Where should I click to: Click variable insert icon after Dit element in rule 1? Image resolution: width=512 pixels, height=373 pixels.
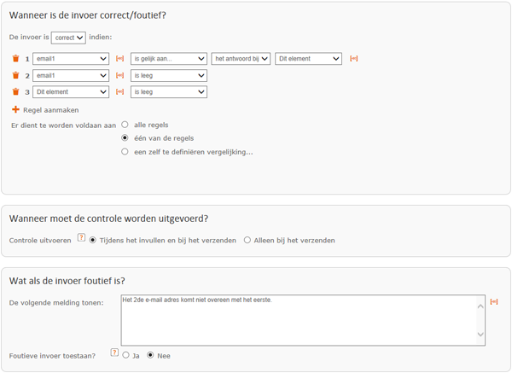click(353, 58)
